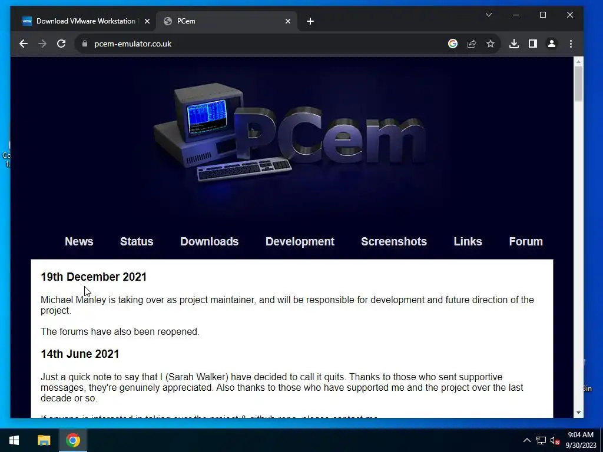This screenshot has width=603, height=452.
Task: Open Chrome three-dot menu
Action: pyautogui.click(x=571, y=44)
